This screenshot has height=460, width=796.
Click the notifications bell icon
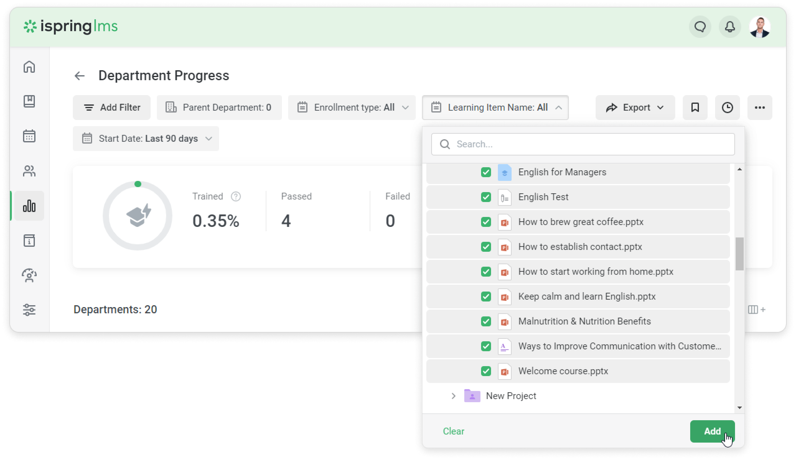pos(730,27)
